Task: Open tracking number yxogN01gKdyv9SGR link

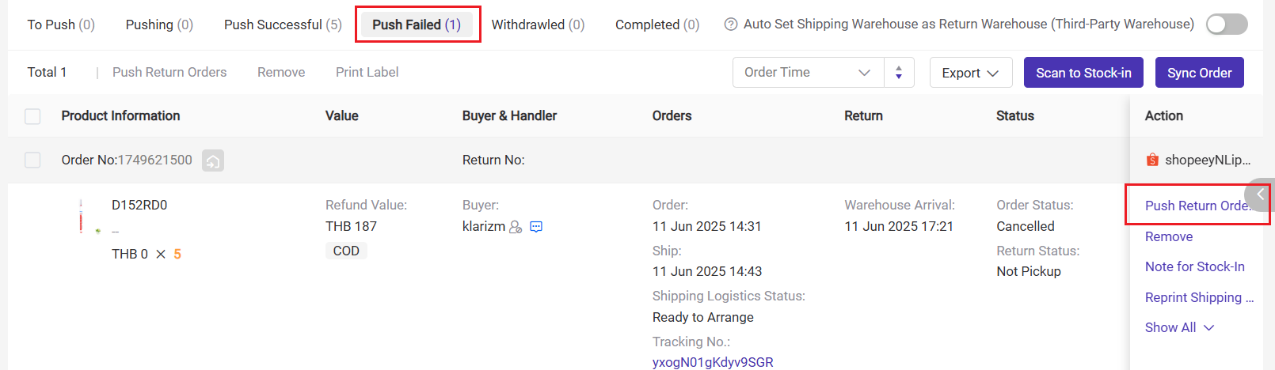Action: [713, 362]
